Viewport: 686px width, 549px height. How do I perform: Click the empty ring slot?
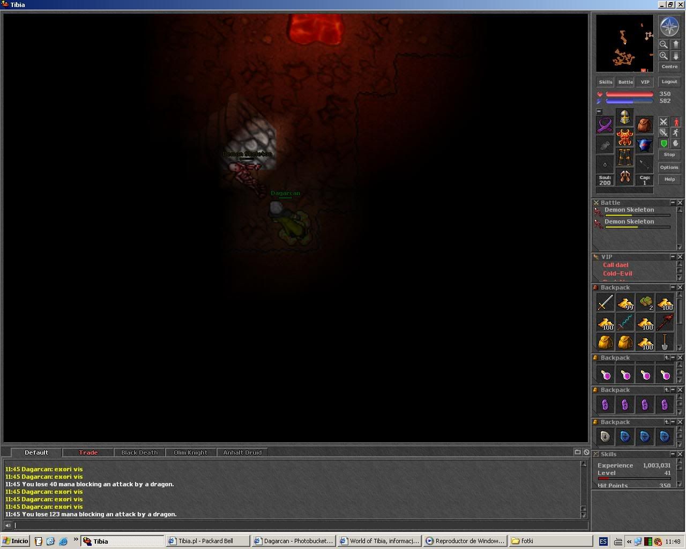(x=605, y=165)
